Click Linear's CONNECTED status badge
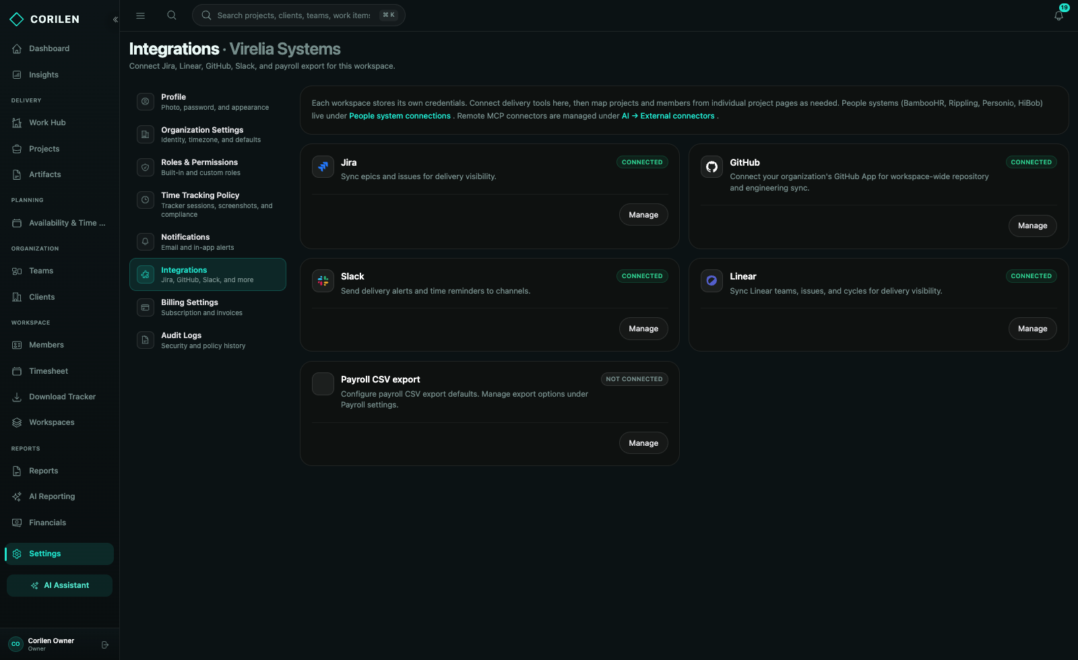This screenshot has height=660, width=1078. [x=1031, y=276]
